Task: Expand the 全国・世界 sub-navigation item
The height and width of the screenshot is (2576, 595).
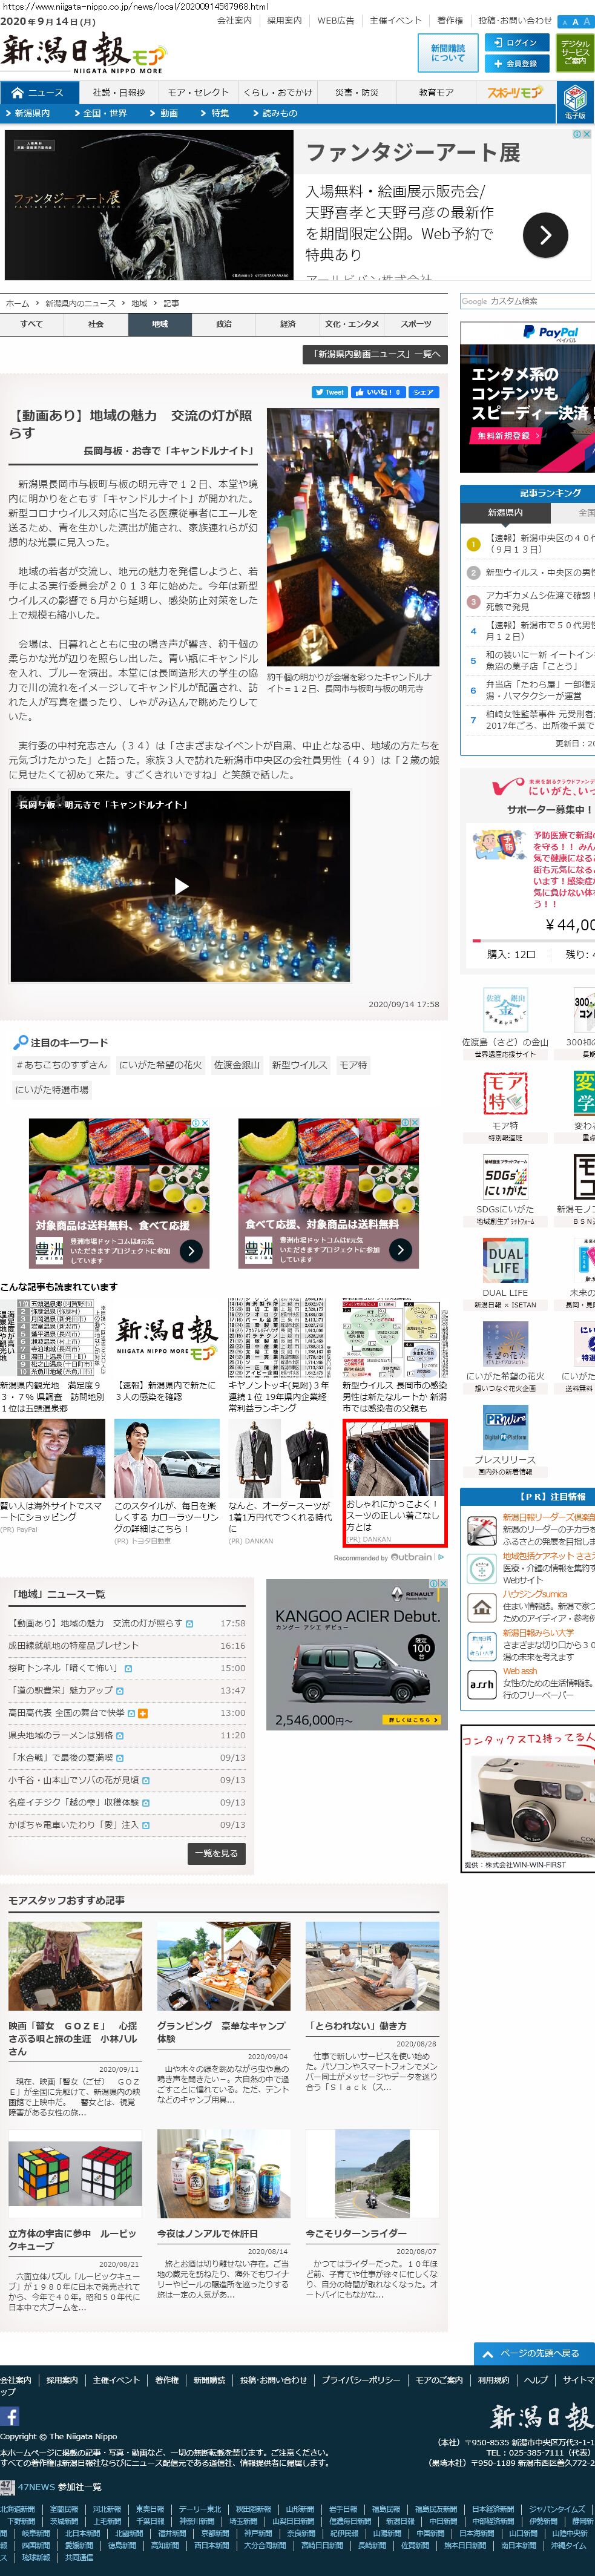Action: (x=105, y=114)
